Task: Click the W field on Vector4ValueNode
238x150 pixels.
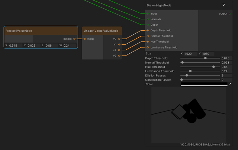Action: 70,46
